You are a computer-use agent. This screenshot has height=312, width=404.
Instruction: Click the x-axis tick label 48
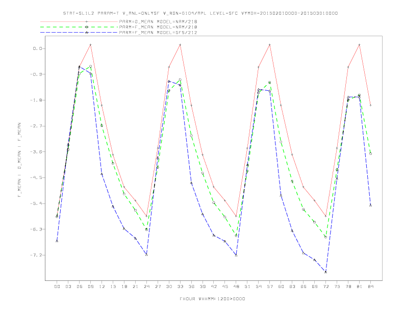(x=236, y=287)
